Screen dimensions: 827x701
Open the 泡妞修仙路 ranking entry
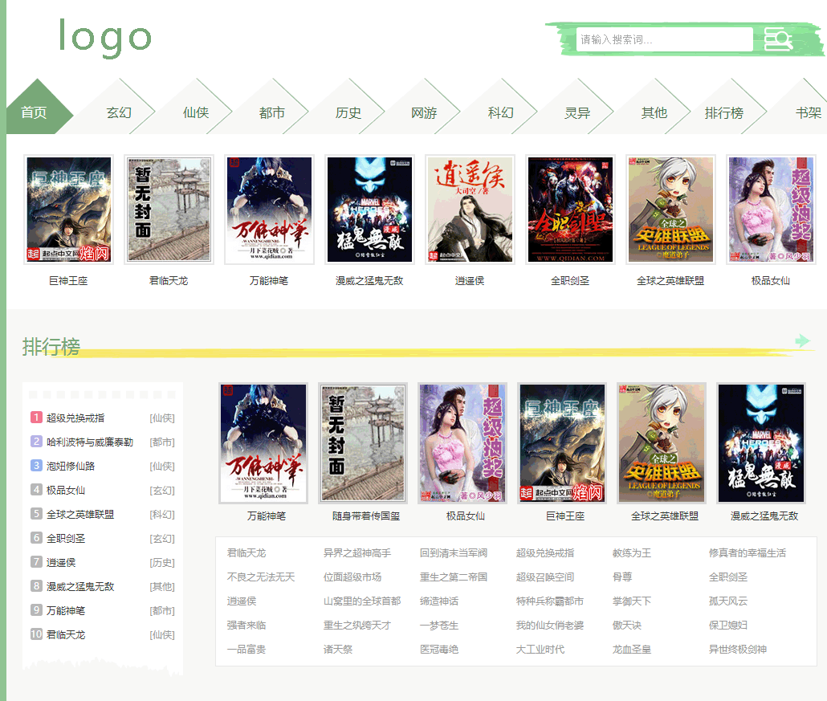coord(71,466)
